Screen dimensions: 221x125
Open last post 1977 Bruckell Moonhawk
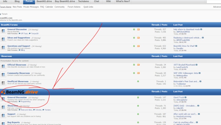pos(184,65)
